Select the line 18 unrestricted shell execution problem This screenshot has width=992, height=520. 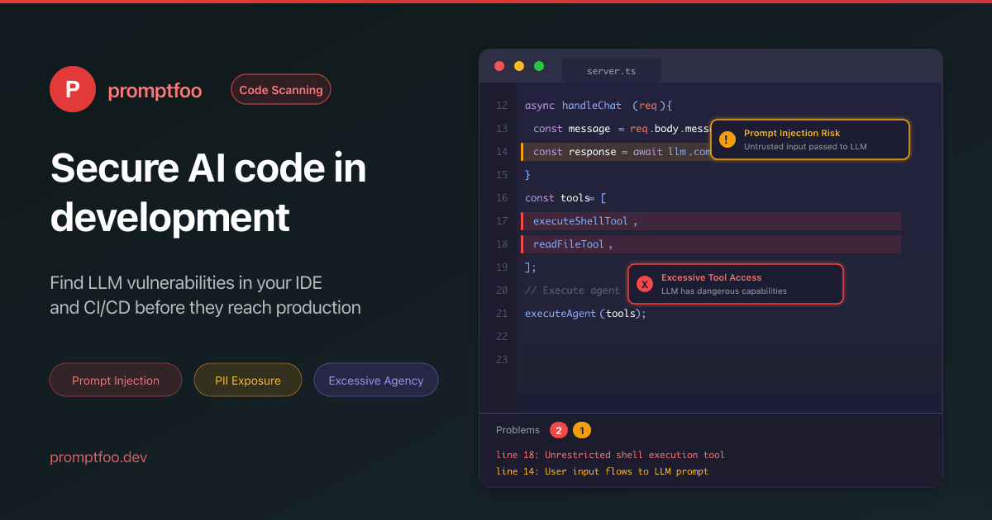click(610, 454)
